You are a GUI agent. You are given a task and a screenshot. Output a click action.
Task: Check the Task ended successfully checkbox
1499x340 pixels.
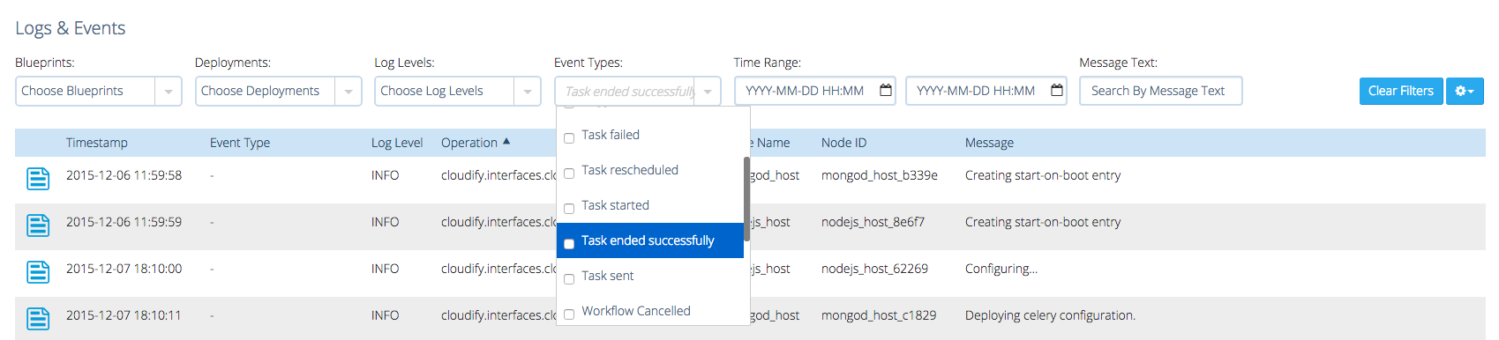pos(569,244)
